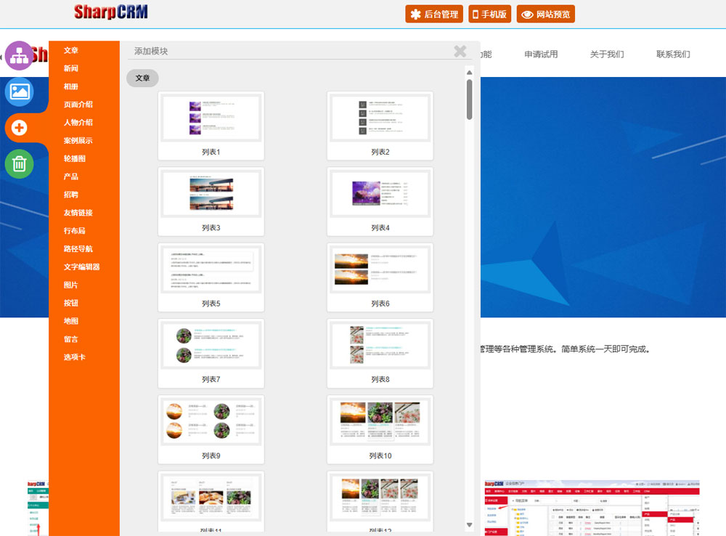Viewport: 726px width, 536px height.
Task: Switch to 手机版 mobile view
Action: click(490, 14)
